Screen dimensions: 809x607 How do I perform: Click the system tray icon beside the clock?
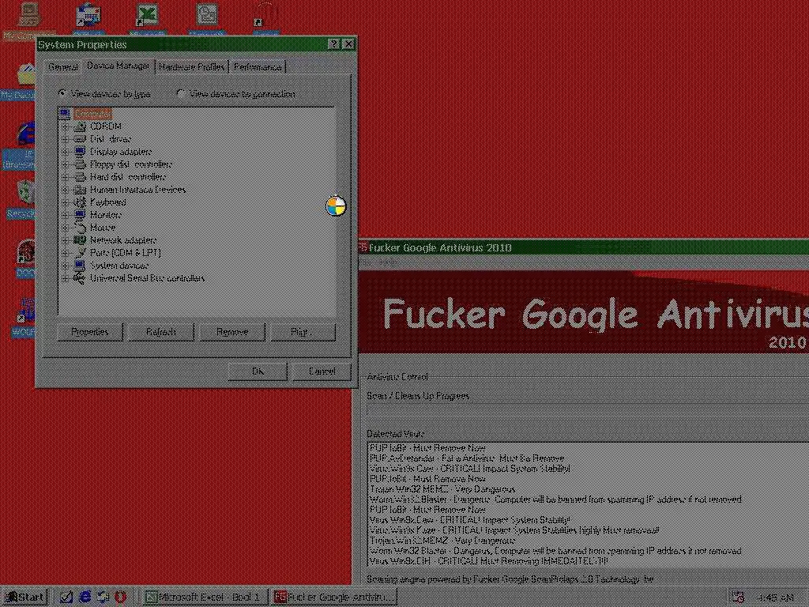(x=739, y=598)
